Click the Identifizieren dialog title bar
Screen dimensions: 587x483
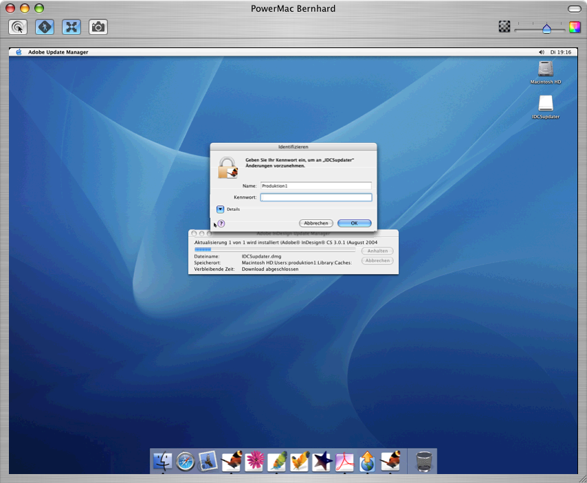coord(293,146)
